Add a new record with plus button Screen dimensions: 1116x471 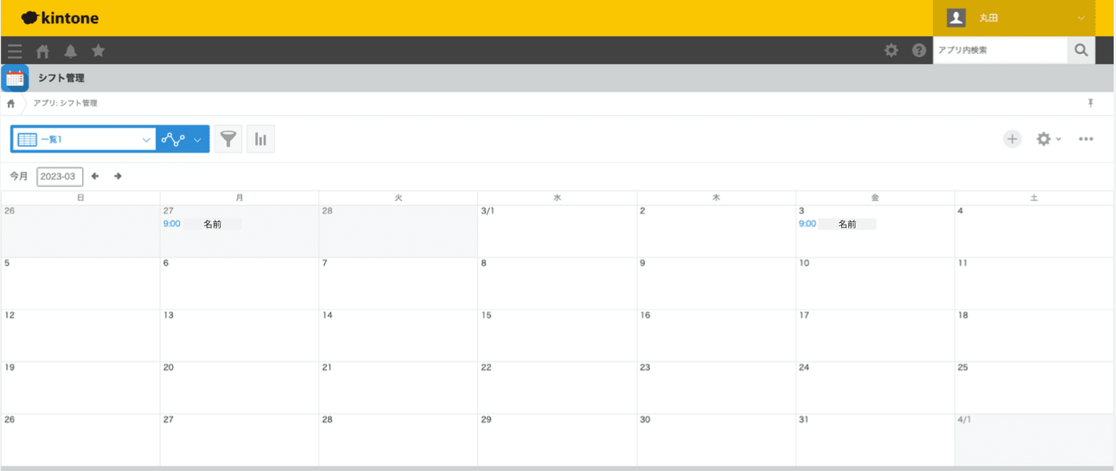[x=1013, y=139]
